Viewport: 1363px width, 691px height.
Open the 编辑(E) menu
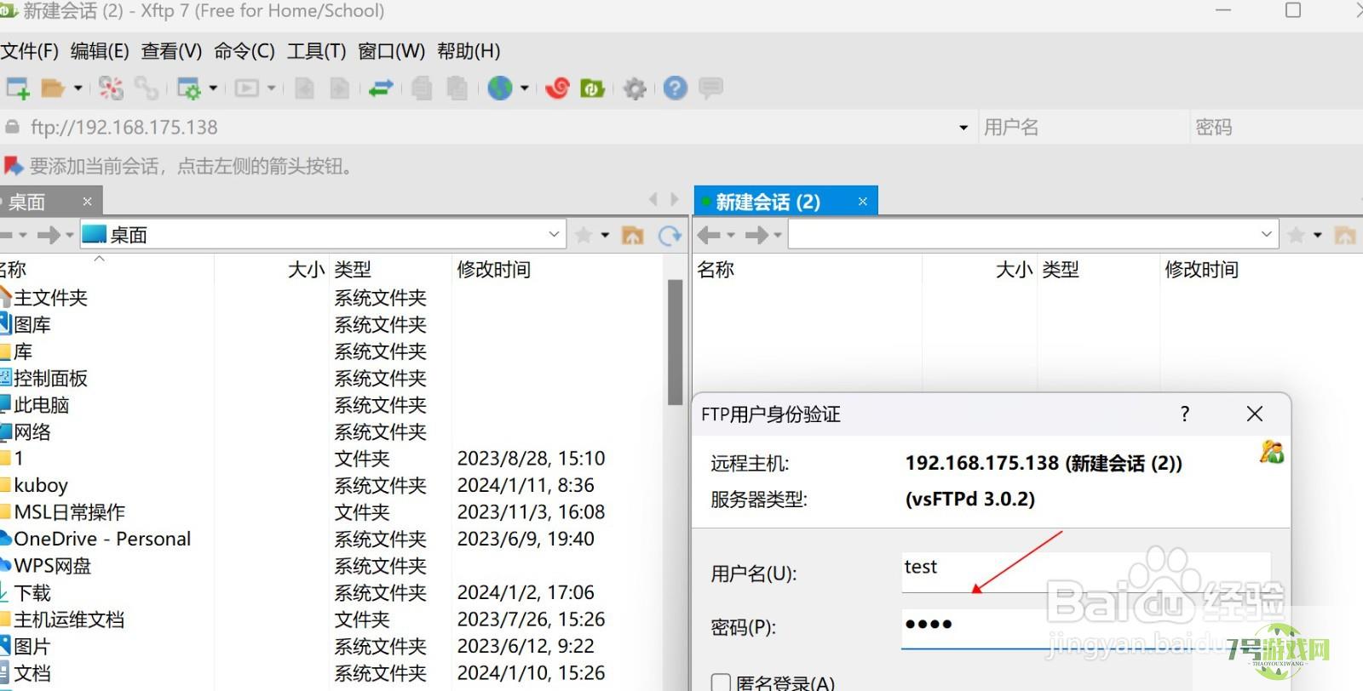tap(100, 51)
